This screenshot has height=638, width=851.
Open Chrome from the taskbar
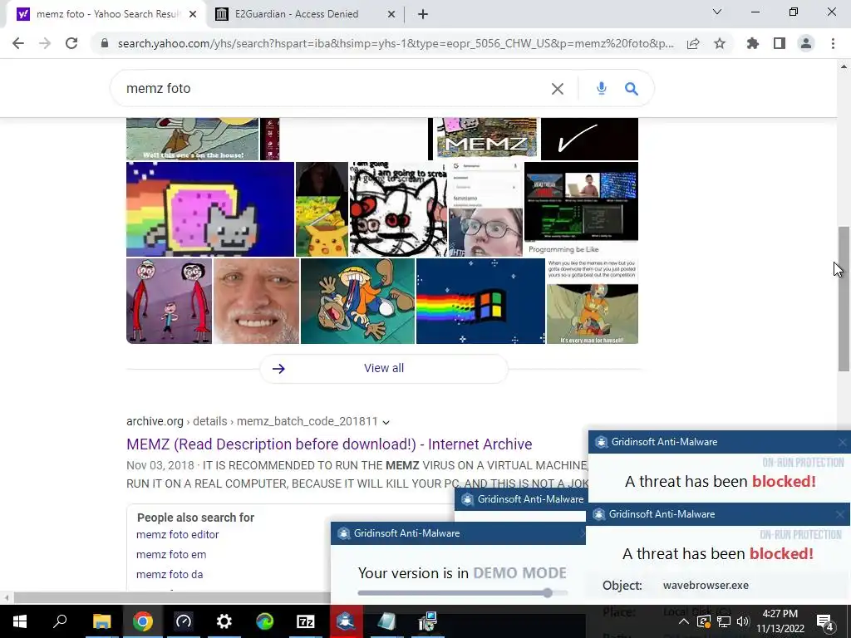[x=142, y=621]
